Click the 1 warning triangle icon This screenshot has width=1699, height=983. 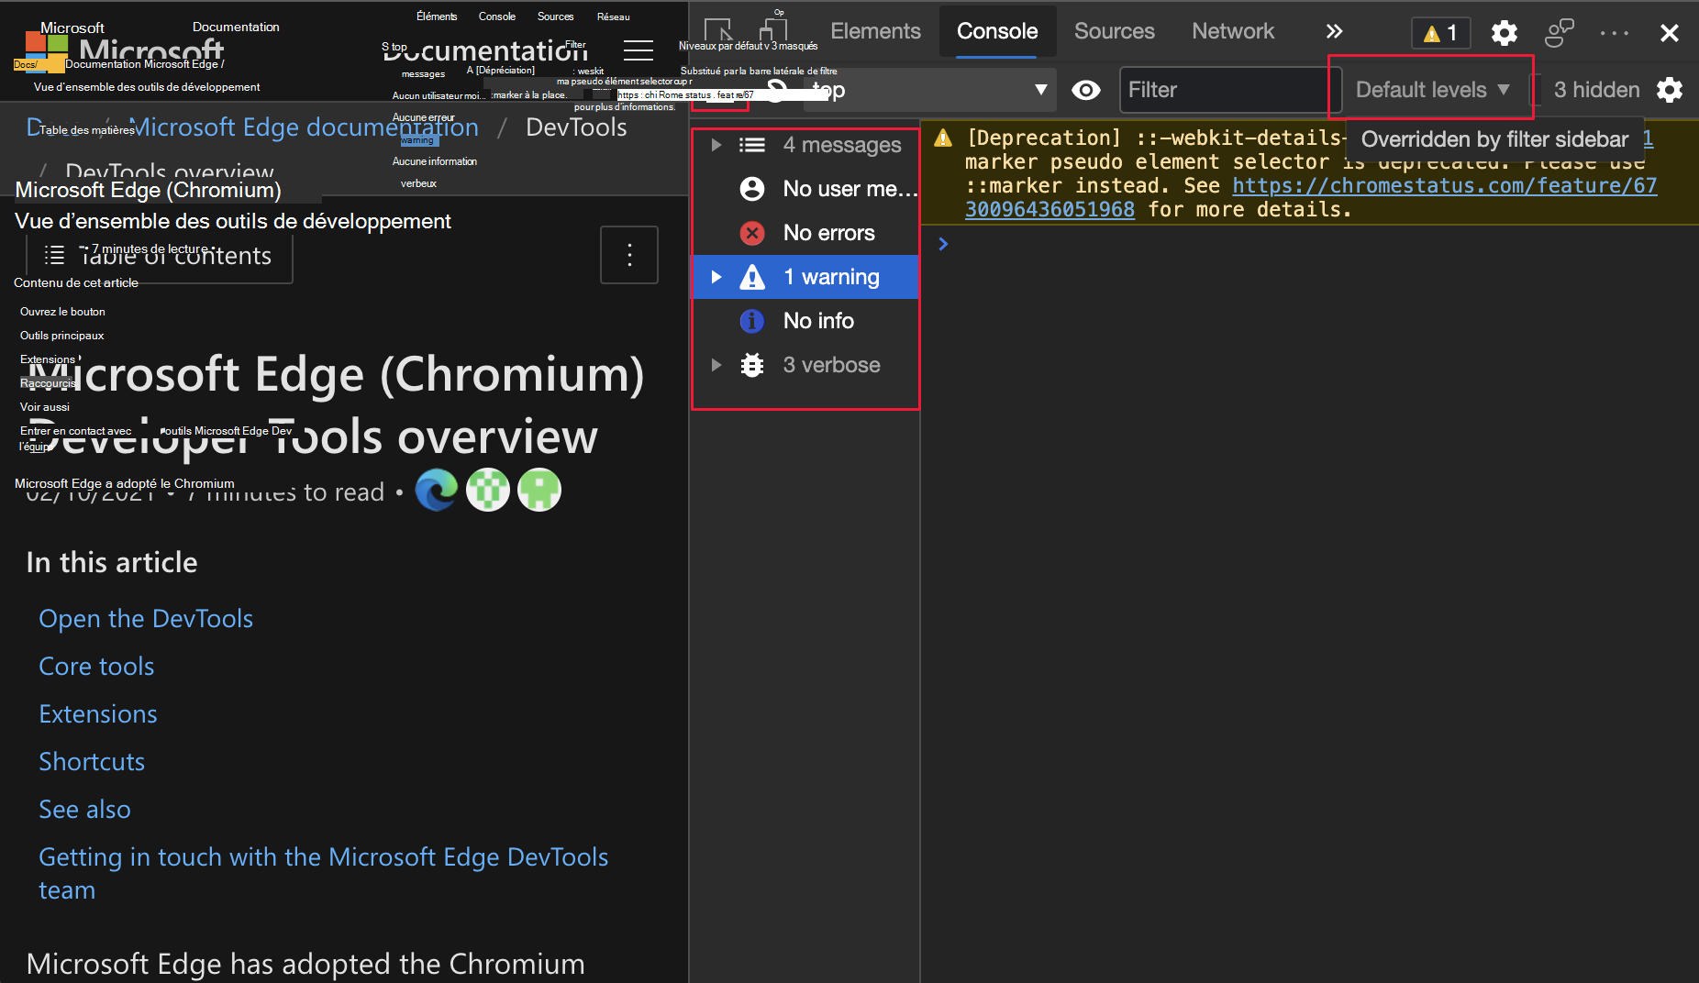[752, 277]
